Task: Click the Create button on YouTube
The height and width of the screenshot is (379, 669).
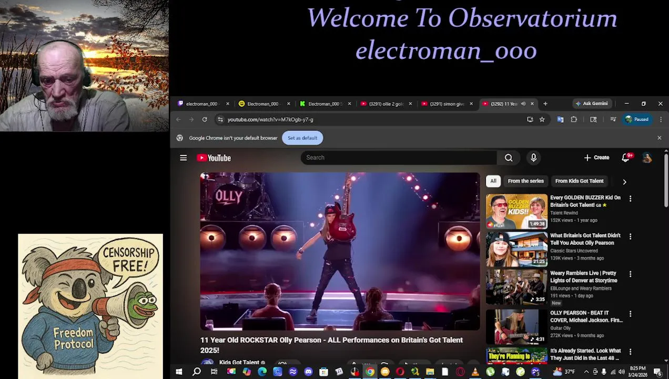Action: pyautogui.click(x=596, y=158)
